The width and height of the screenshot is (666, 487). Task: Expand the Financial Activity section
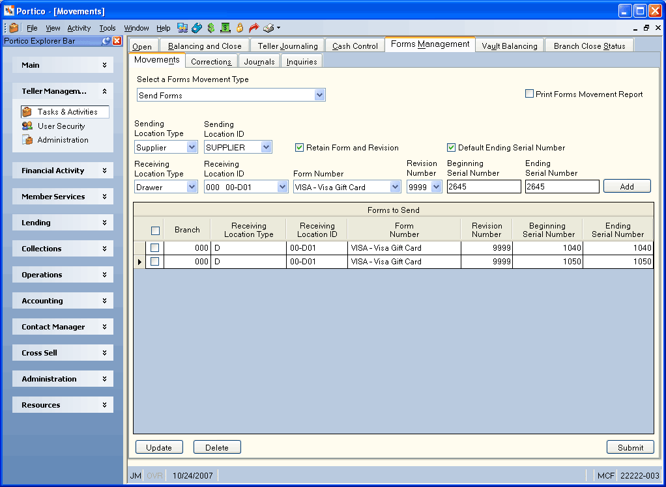63,171
